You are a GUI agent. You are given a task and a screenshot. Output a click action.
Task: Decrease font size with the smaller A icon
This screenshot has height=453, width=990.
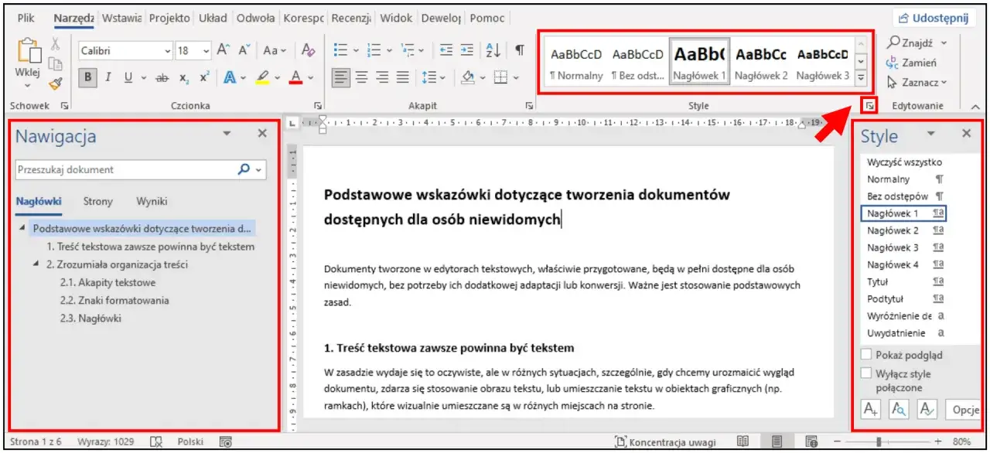click(244, 50)
